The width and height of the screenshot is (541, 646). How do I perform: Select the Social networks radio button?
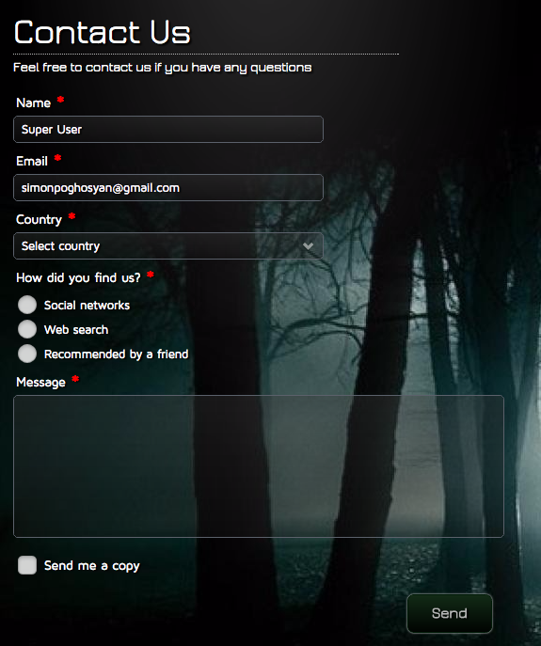click(x=27, y=305)
